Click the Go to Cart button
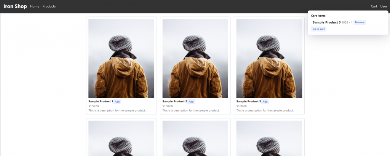The width and height of the screenshot is (390, 156). pyautogui.click(x=318, y=29)
